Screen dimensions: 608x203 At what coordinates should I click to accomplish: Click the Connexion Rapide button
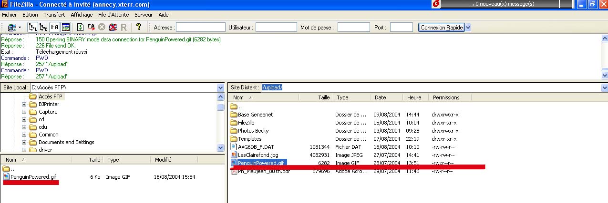[442, 28]
